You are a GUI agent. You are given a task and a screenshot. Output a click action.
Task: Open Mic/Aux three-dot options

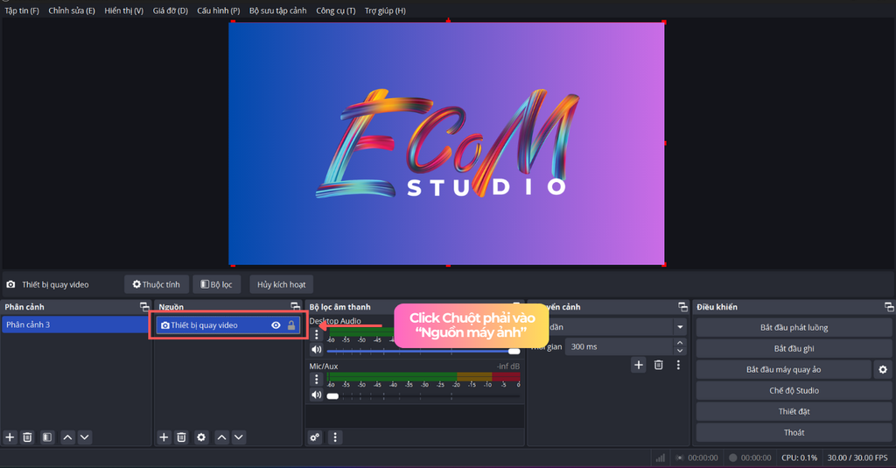click(317, 379)
